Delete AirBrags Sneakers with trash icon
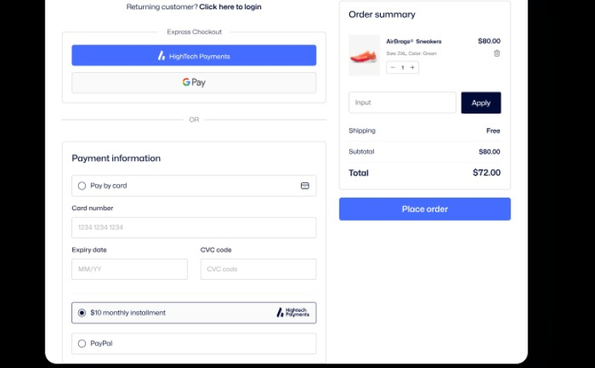The width and height of the screenshot is (595, 368). pos(496,54)
